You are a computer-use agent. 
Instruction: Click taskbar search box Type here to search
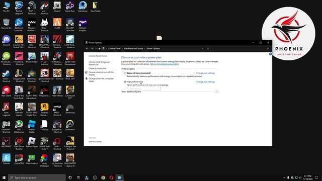(37, 177)
